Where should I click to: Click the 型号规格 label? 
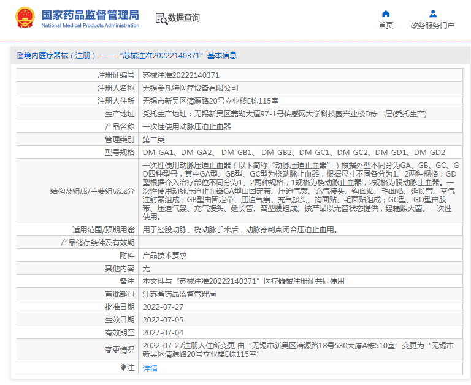(x=120, y=153)
